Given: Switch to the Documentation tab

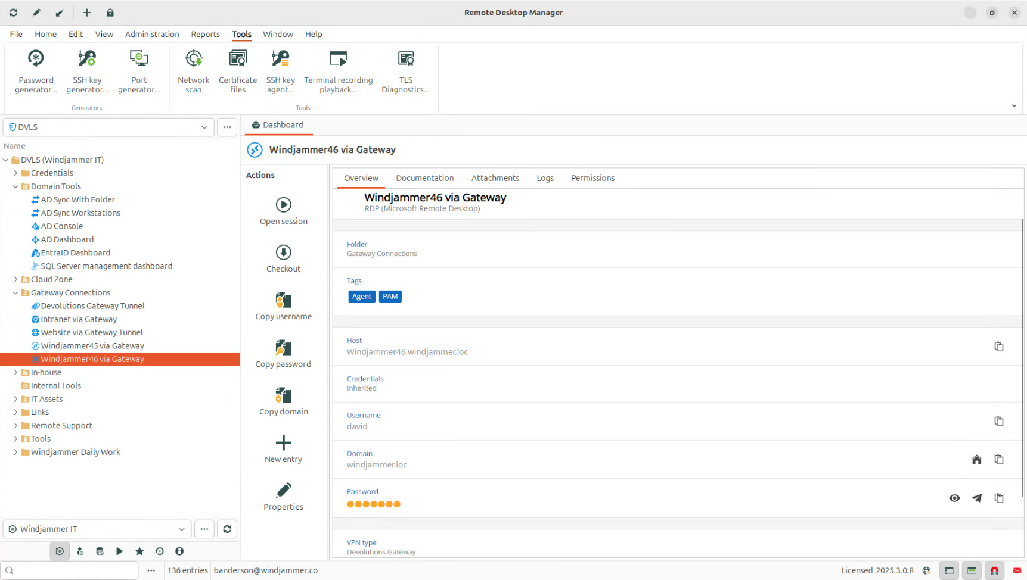Looking at the screenshot, I should pos(424,178).
